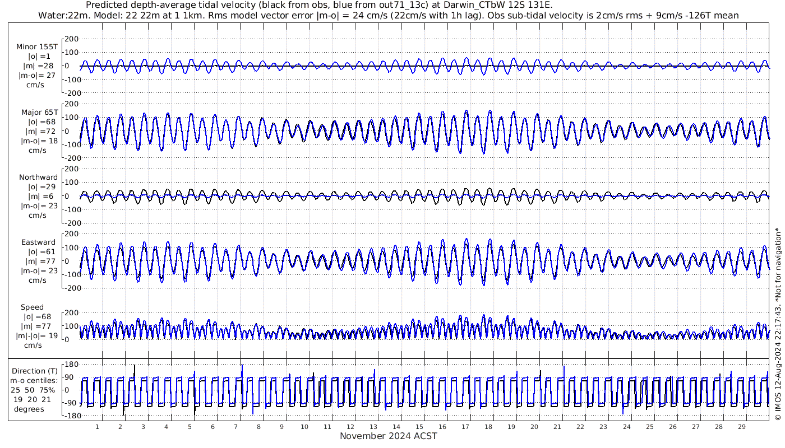The image size is (785, 448).
Task: Click the 'Major 65T' panel label
Action: coord(39,112)
